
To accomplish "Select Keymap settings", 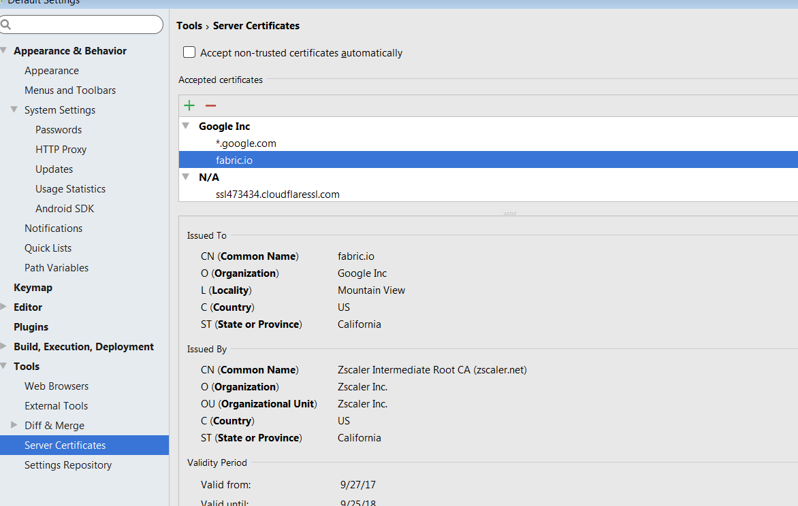I will click(x=33, y=287).
